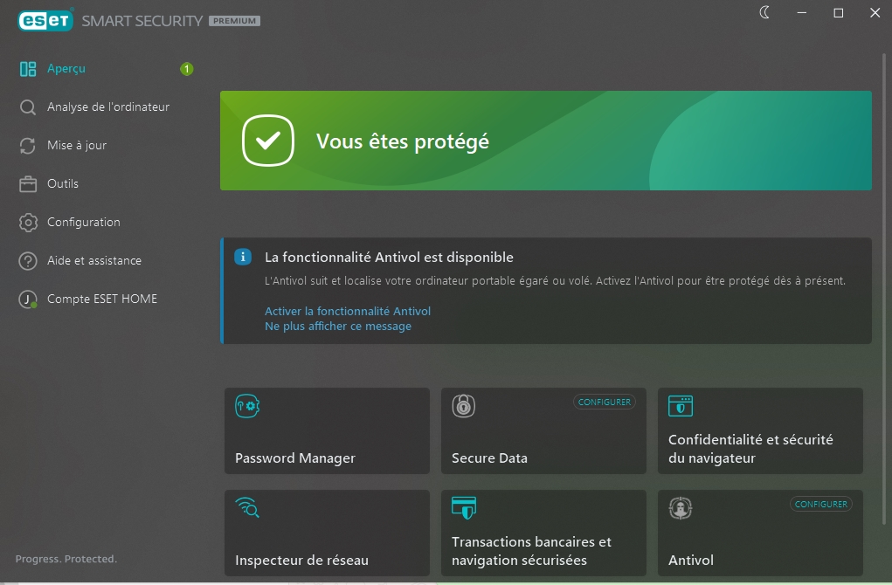892x585 pixels.
Task: Click the Password Manager key icon
Action: pyautogui.click(x=245, y=405)
